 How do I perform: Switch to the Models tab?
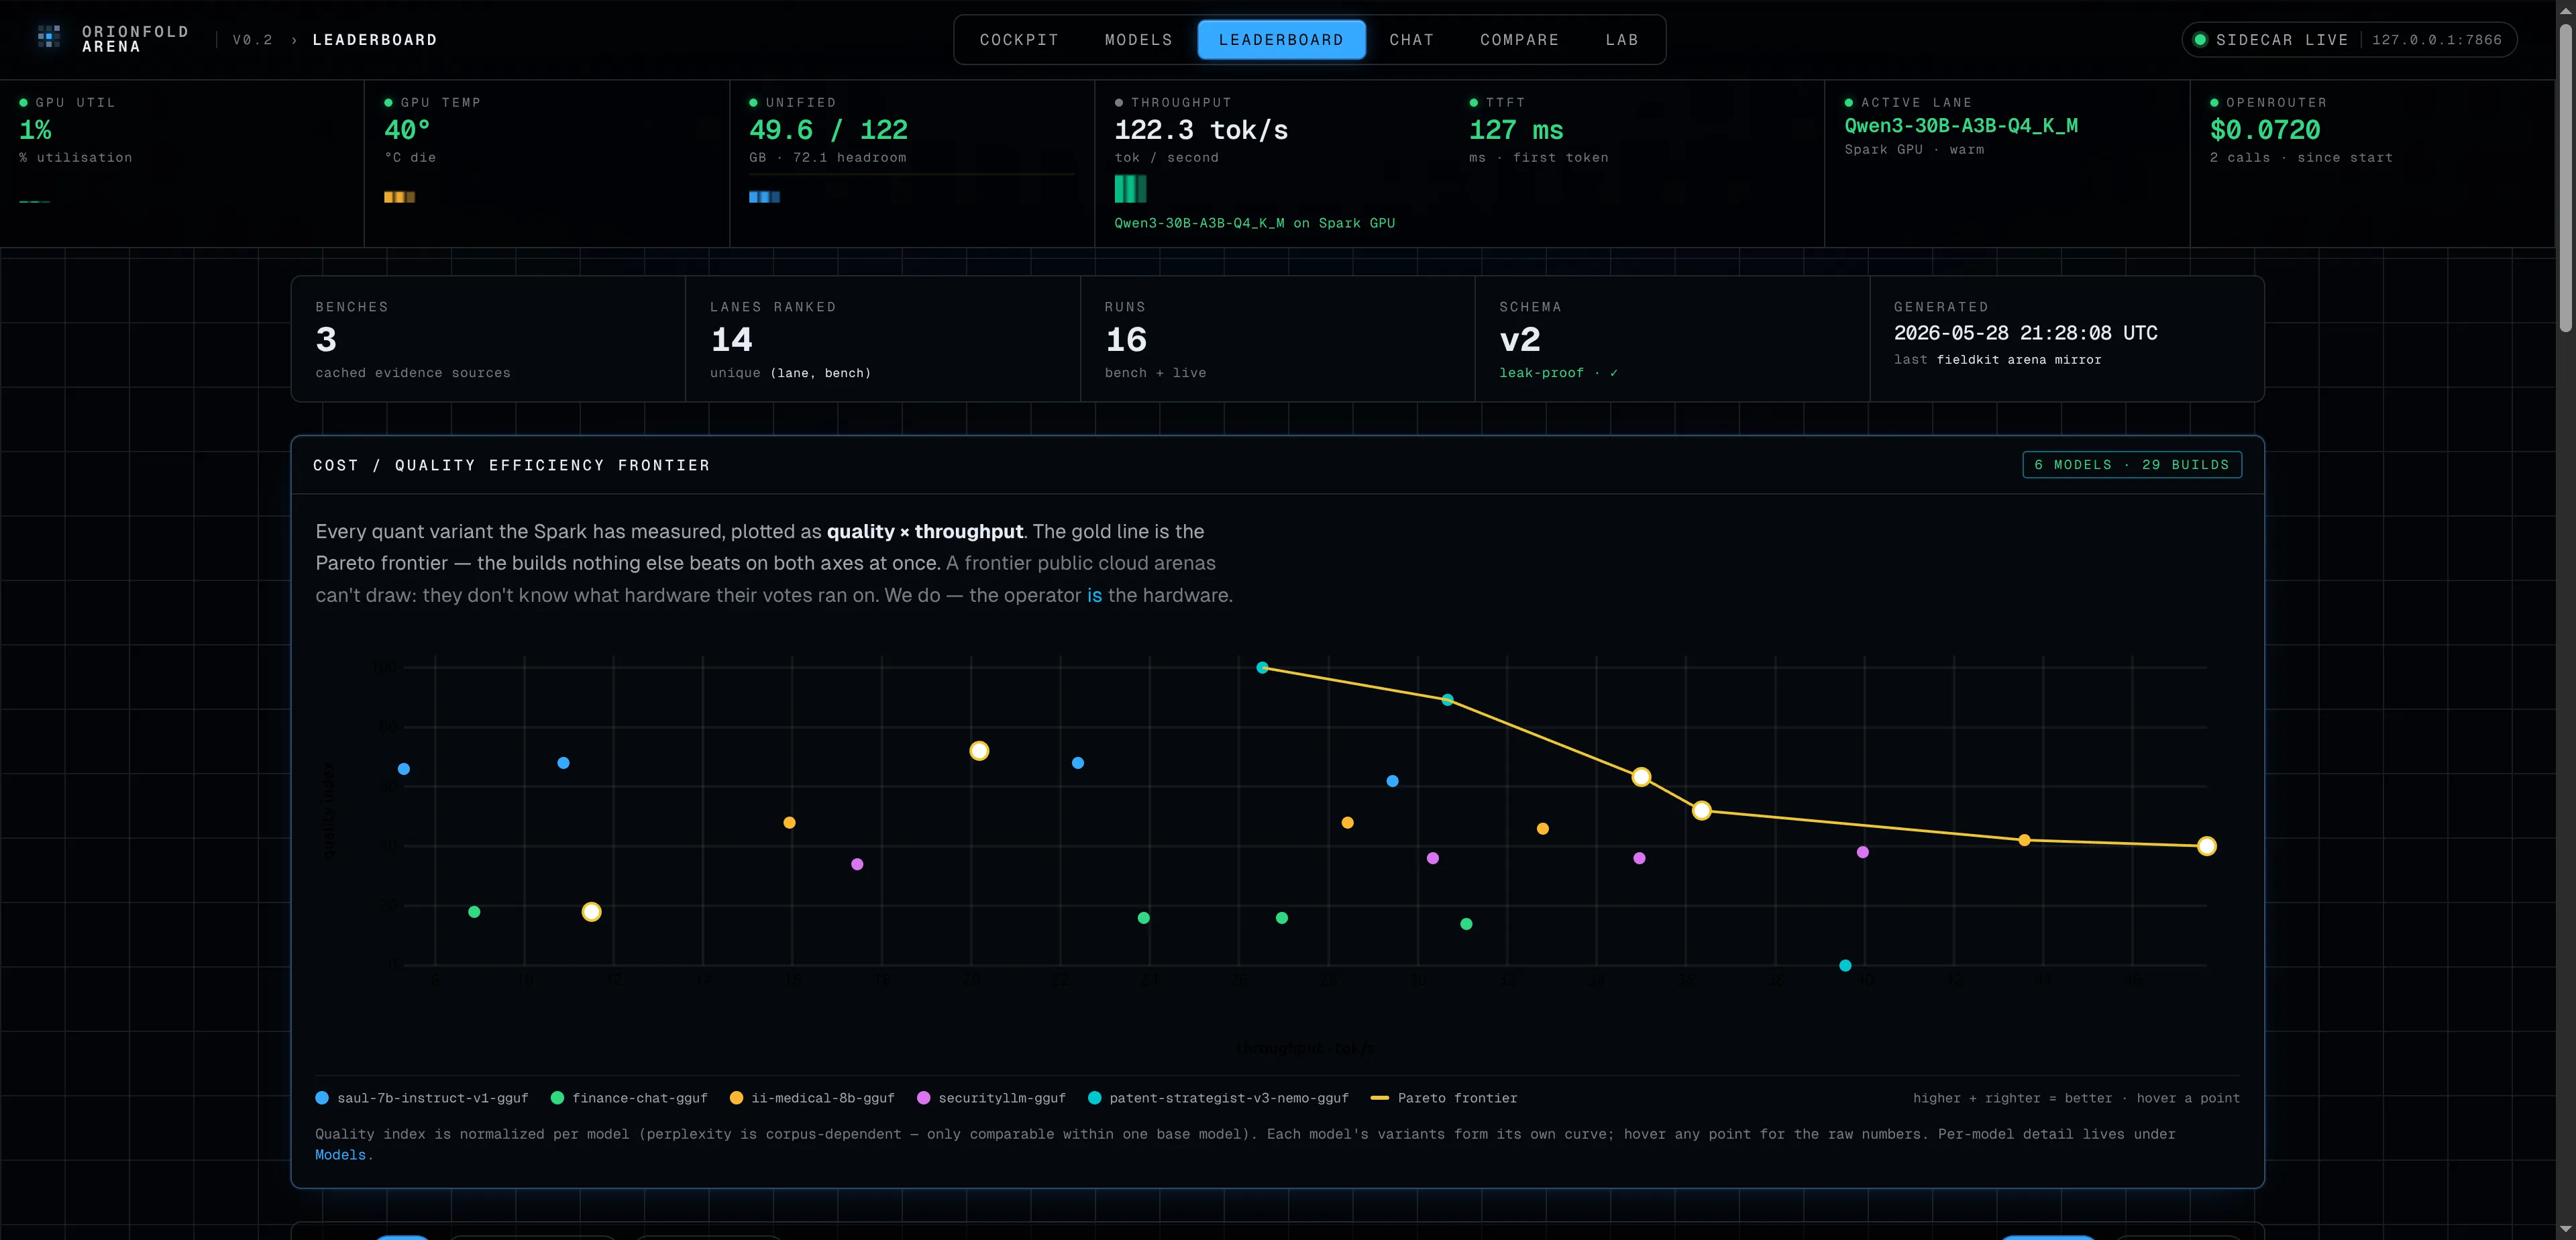(x=1138, y=40)
